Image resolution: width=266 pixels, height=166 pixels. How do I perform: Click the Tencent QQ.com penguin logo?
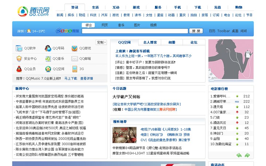pyautogui.click(x=23, y=11)
